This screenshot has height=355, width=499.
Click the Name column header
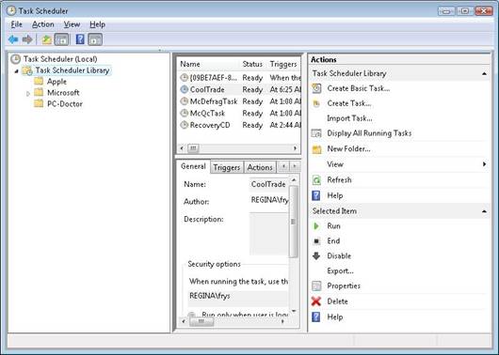(190, 64)
